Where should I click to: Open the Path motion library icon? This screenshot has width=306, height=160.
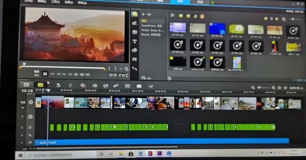click(135, 69)
